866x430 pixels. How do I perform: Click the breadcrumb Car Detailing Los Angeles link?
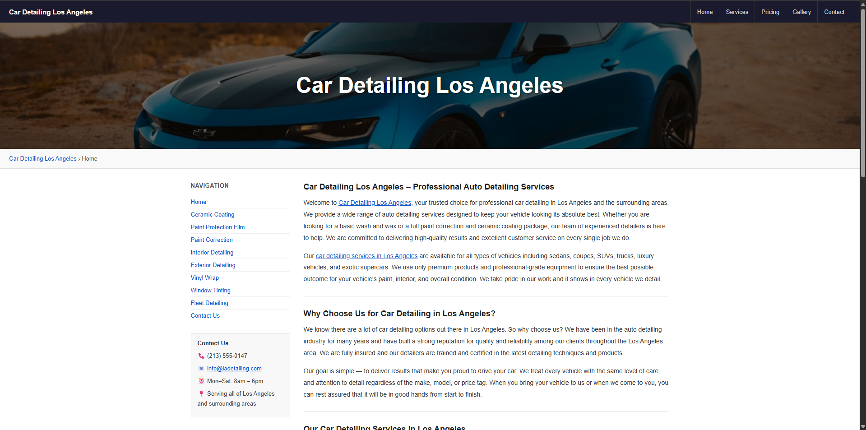click(x=43, y=159)
